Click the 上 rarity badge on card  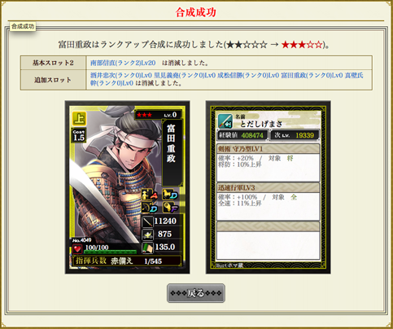[79, 118]
